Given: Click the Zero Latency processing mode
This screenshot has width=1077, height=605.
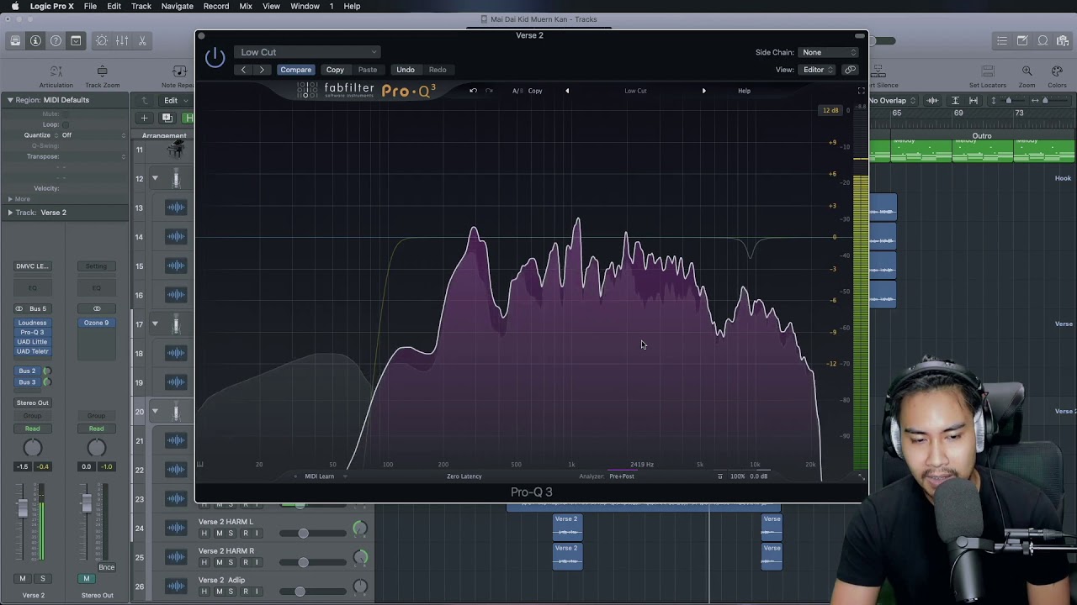Looking at the screenshot, I should [464, 476].
